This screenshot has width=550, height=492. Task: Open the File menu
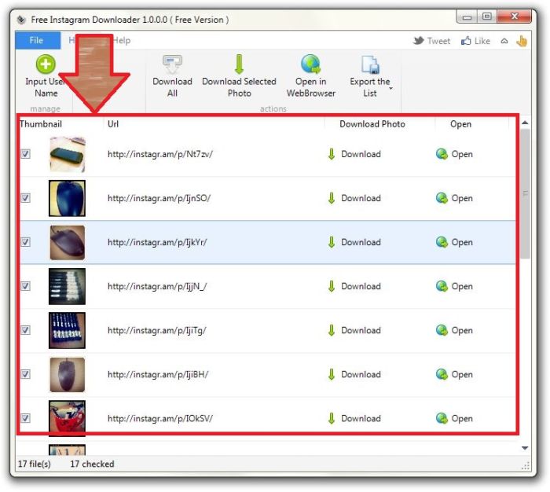point(37,40)
